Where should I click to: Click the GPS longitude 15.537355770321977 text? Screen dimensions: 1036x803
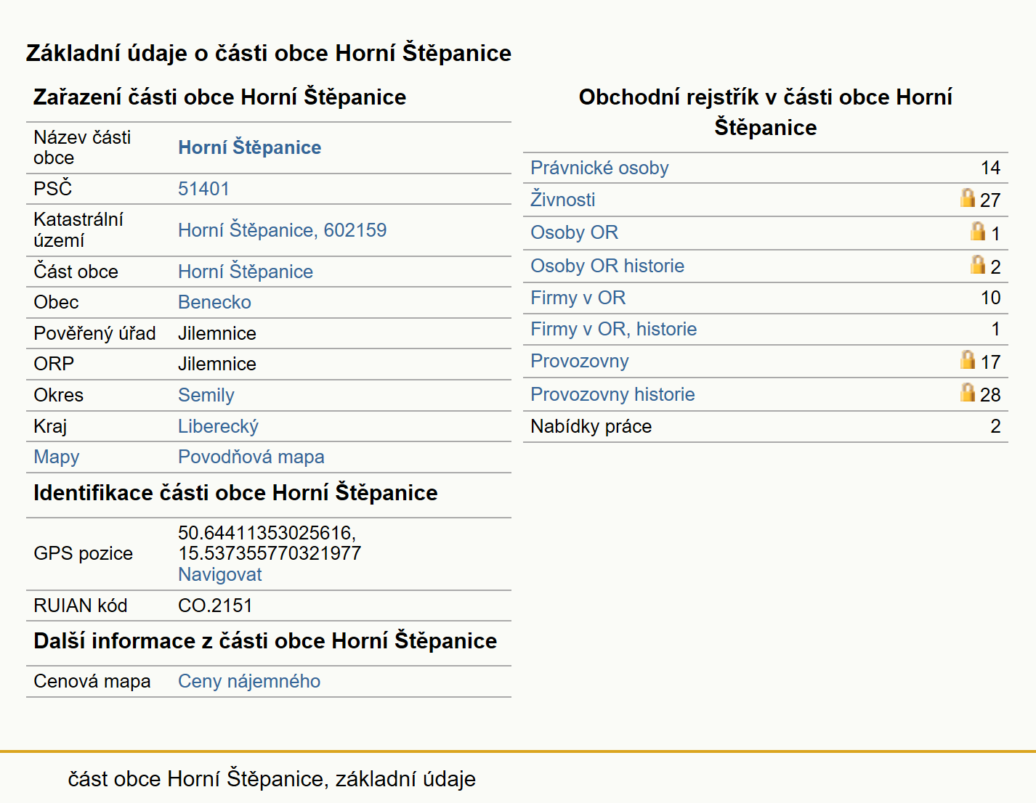[270, 553]
